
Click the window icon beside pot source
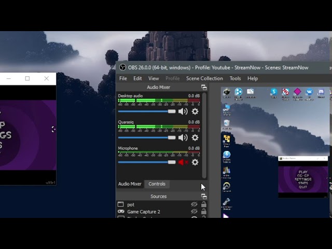tap(121, 204)
